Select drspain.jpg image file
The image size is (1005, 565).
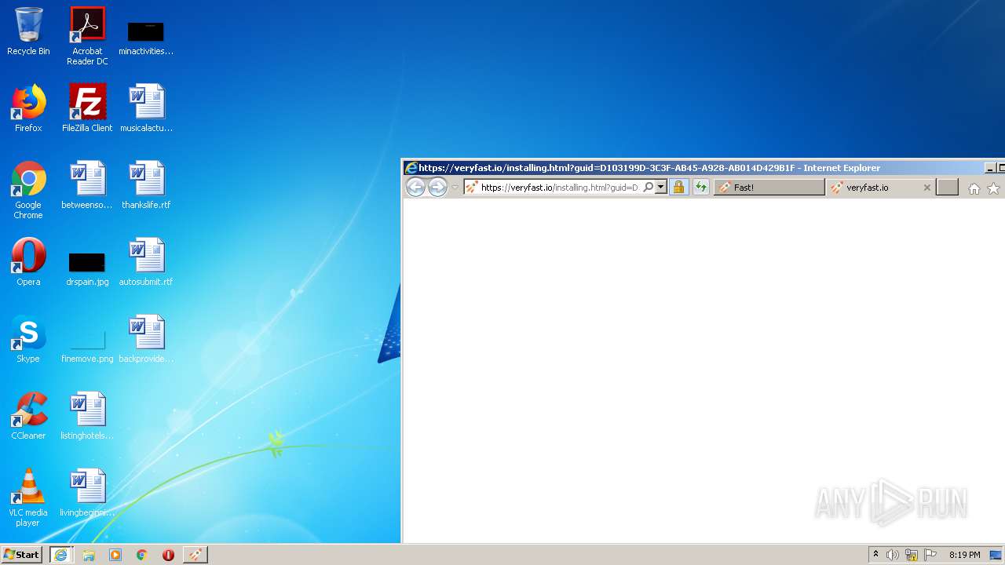tap(87, 268)
